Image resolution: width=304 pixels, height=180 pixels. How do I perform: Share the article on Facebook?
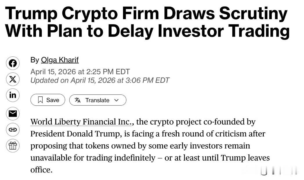point(12,63)
